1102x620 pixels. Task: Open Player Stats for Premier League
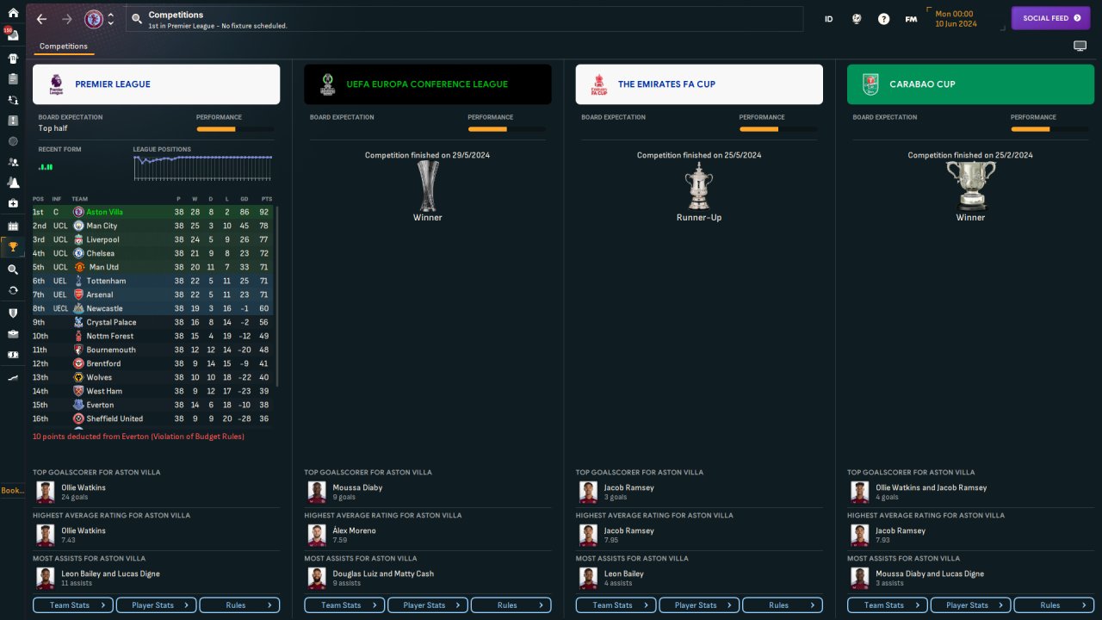[x=156, y=605]
